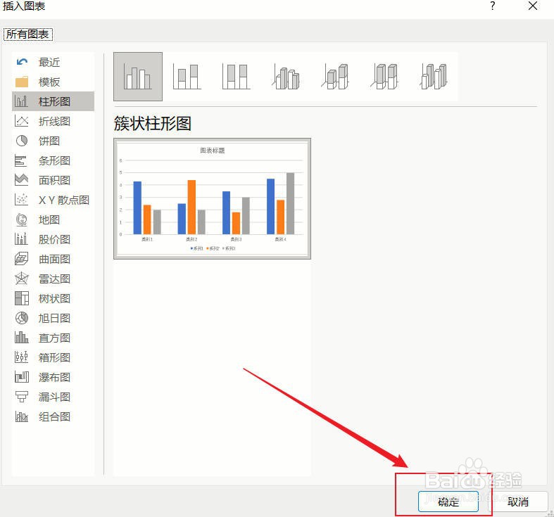Choose the stacked column chart subtype icon
The height and width of the screenshot is (517, 554).
[x=187, y=77]
